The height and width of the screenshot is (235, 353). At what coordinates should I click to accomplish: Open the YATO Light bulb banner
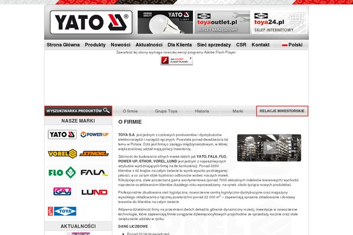[165, 22]
